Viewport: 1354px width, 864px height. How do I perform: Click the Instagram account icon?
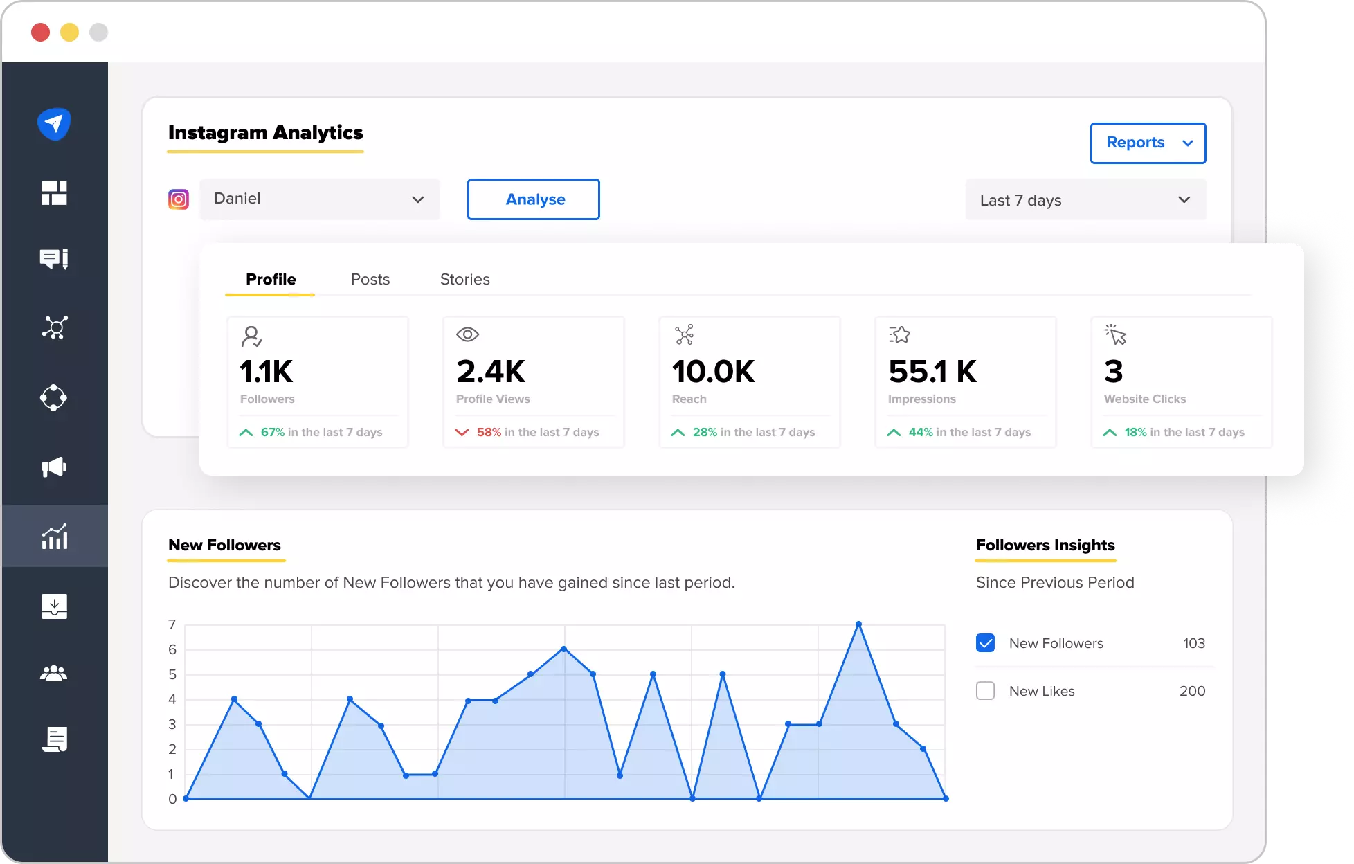click(x=178, y=199)
